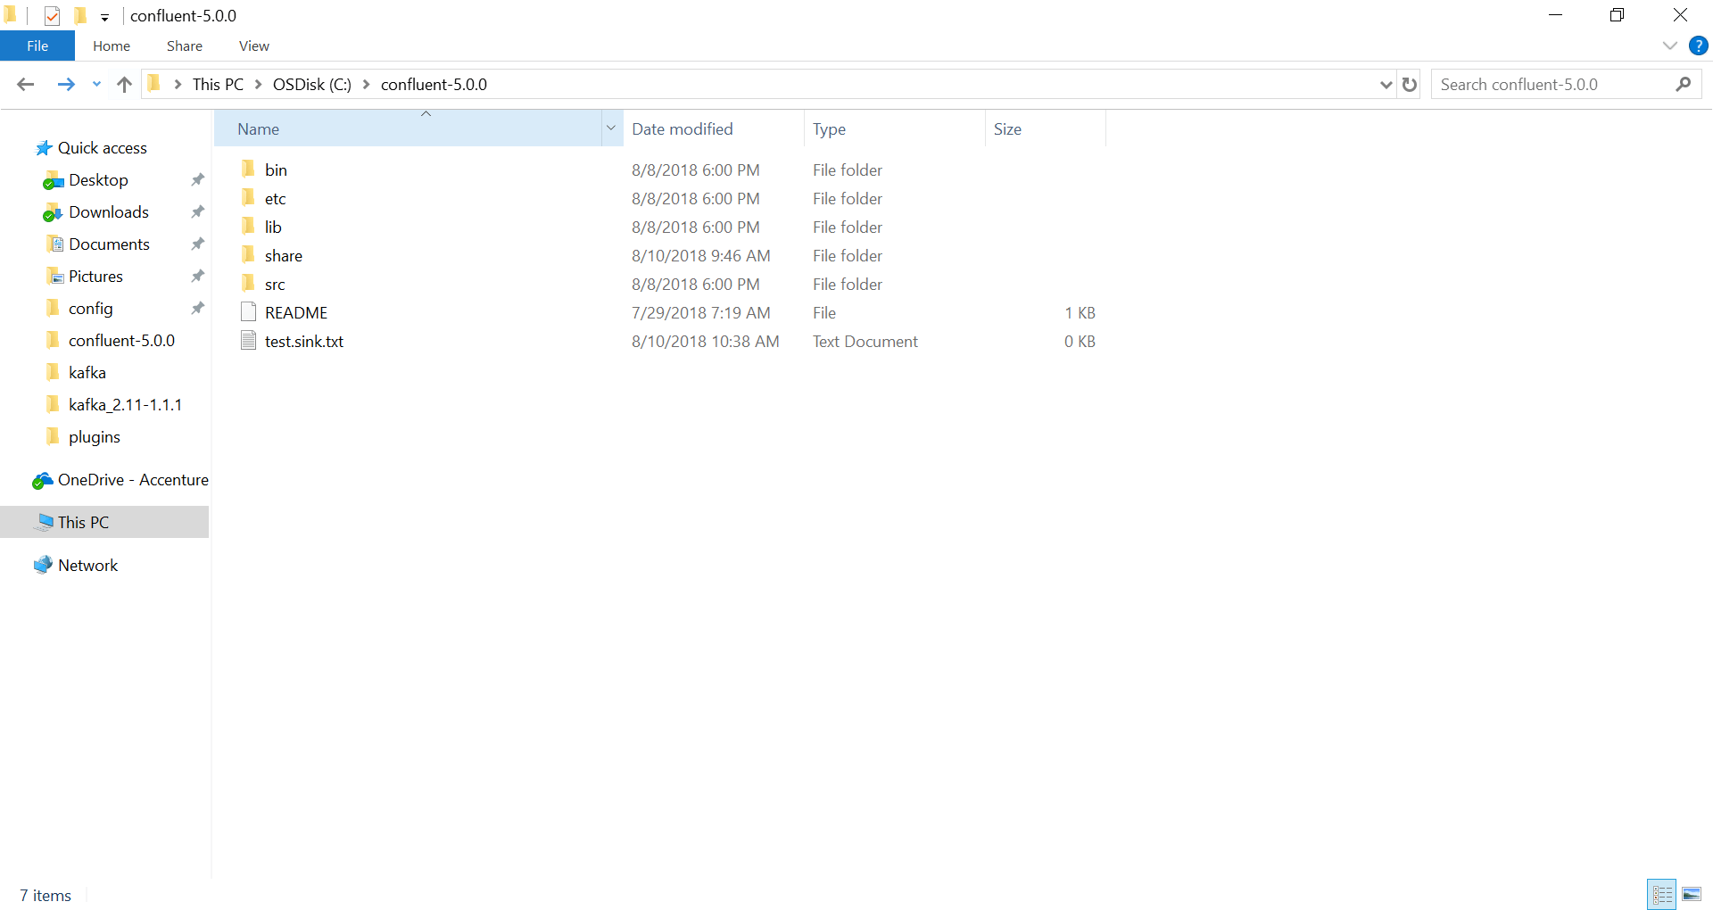The image size is (1713, 910).
Task: Click This PC in the address breadcrumb
Action: pos(218,85)
